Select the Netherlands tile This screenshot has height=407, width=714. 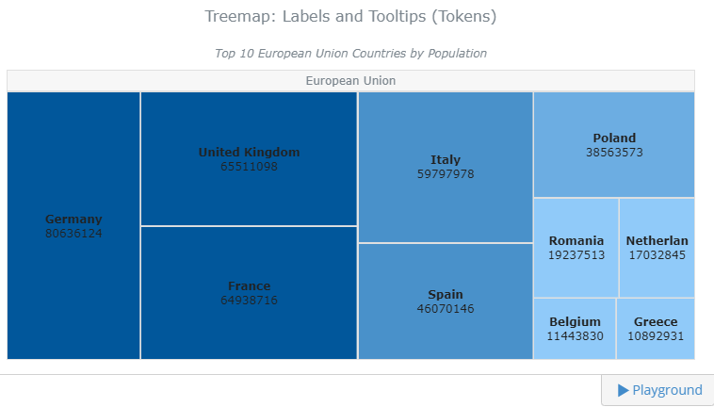[x=657, y=248]
